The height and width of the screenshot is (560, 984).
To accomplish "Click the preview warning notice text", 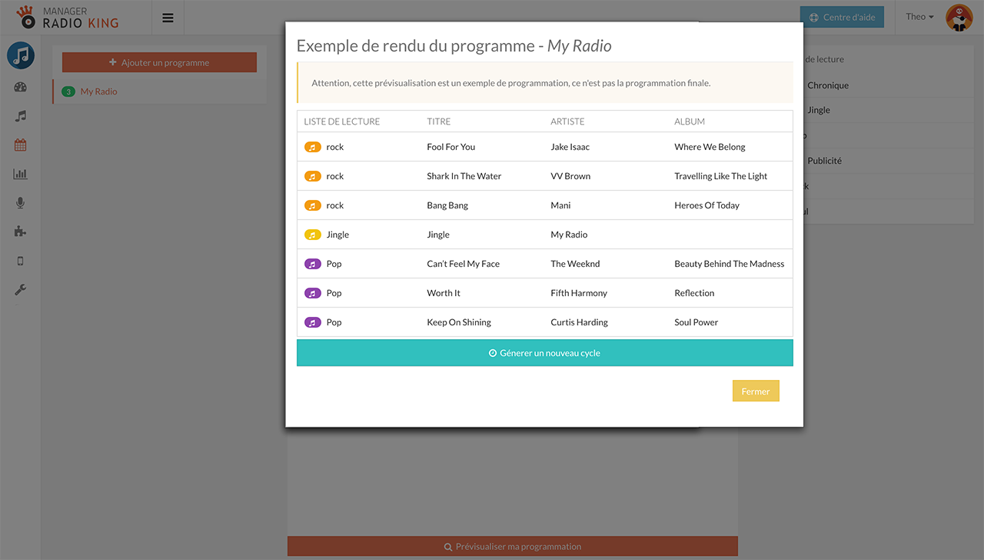I will click(x=511, y=83).
